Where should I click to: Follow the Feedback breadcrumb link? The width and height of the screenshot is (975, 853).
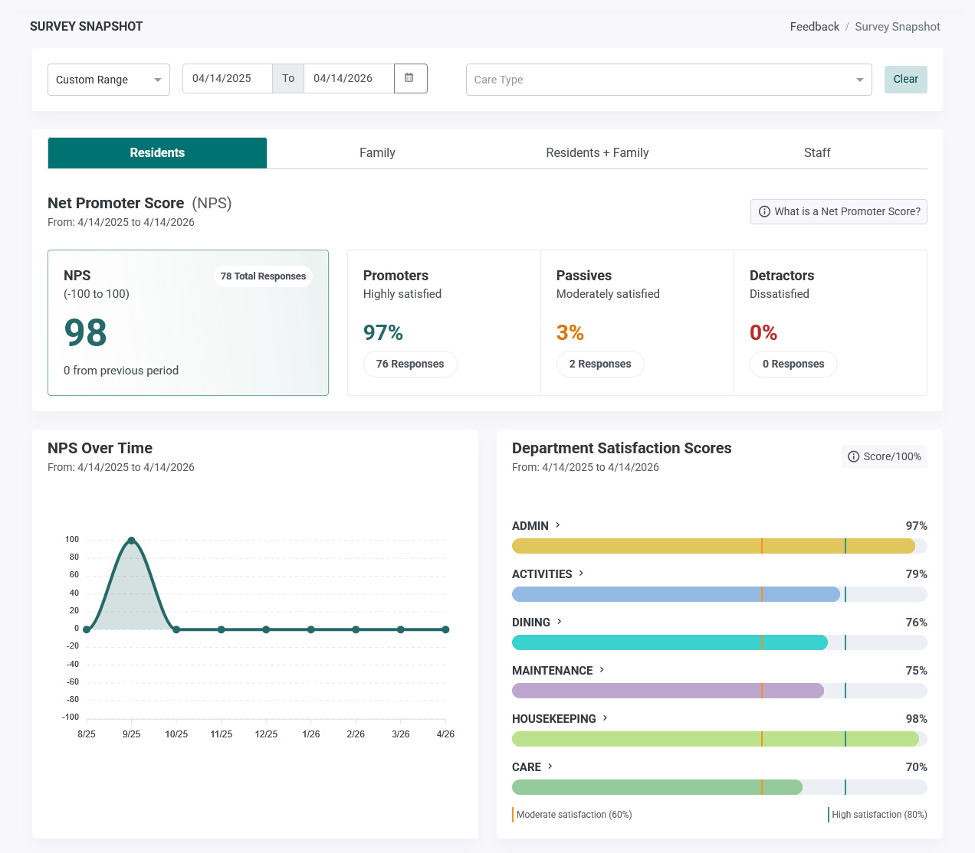(815, 27)
